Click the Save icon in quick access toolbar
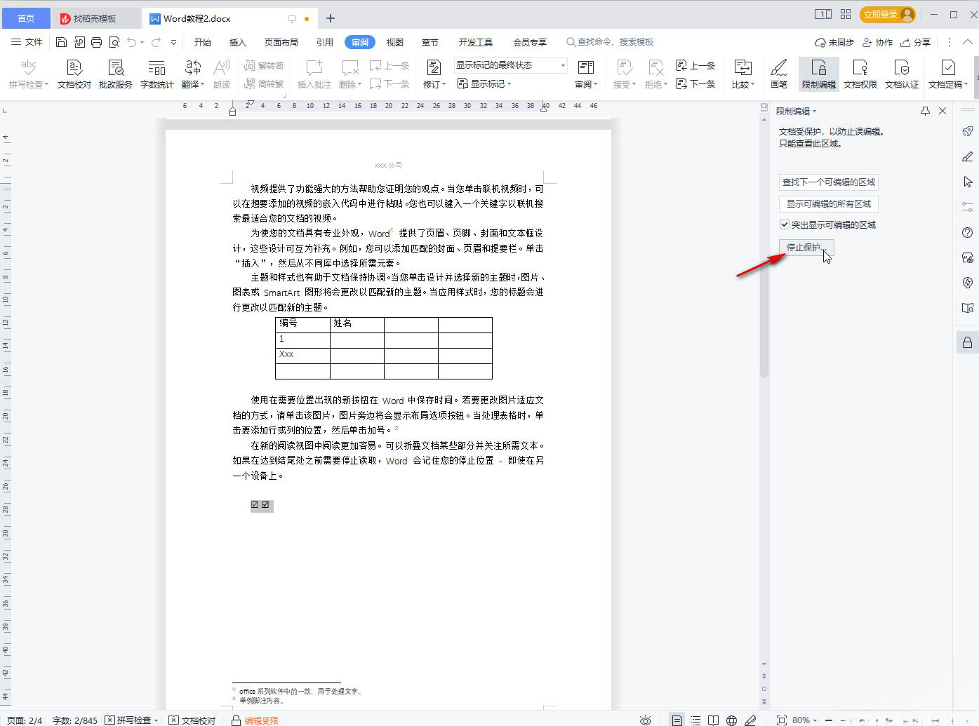 coord(61,42)
